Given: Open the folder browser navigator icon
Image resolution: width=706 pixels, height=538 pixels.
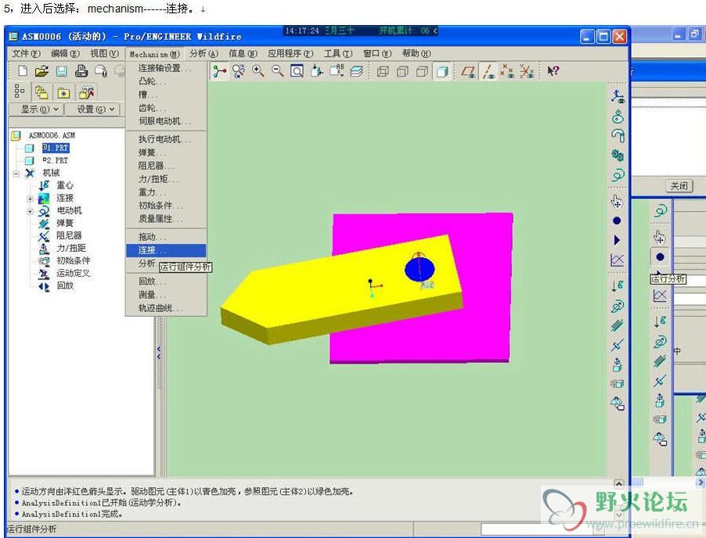Looking at the screenshot, I should click(41, 93).
